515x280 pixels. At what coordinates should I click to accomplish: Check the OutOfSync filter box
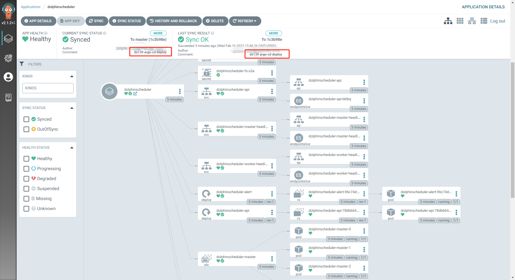point(26,129)
